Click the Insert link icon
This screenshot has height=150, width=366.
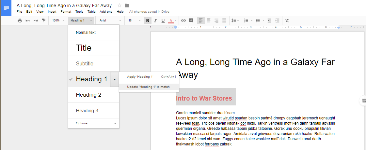click(x=183, y=20)
